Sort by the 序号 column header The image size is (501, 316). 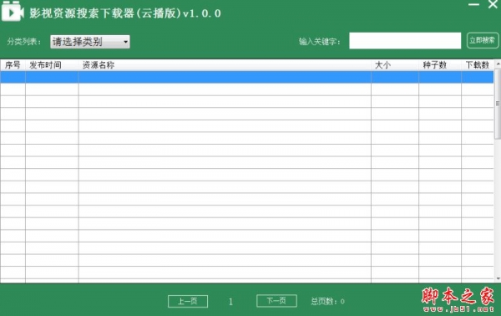pos(13,65)
